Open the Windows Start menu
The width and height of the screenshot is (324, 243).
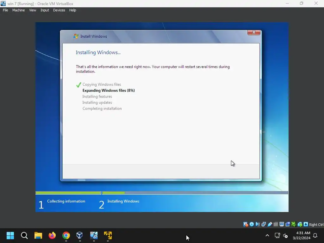10,235
